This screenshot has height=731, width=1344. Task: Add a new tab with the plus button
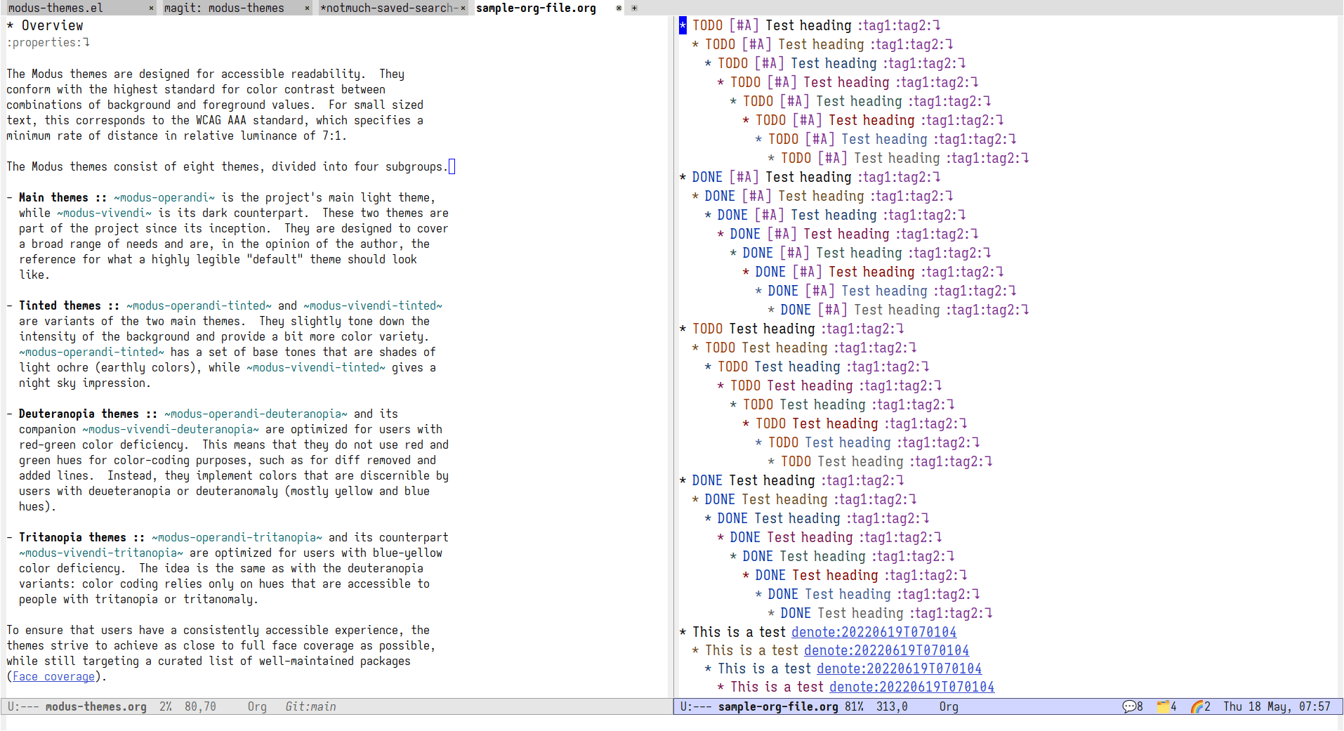tap(634, 8)
